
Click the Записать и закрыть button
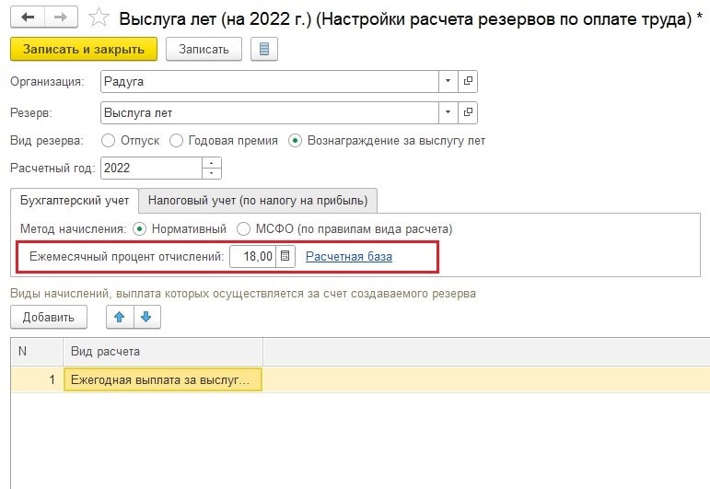(x=83, y=49)
